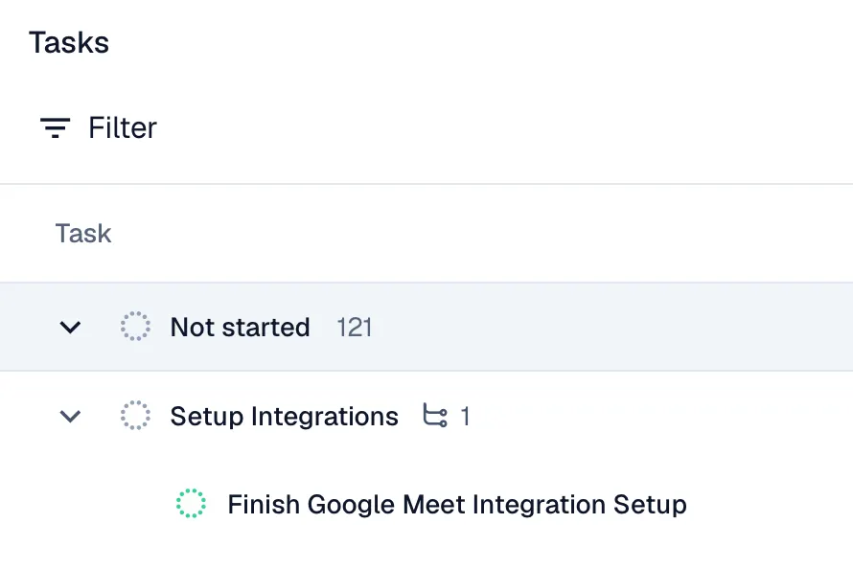Click blank area right of Task header
The width and height of the screenshot is (853, 569).
479,234
